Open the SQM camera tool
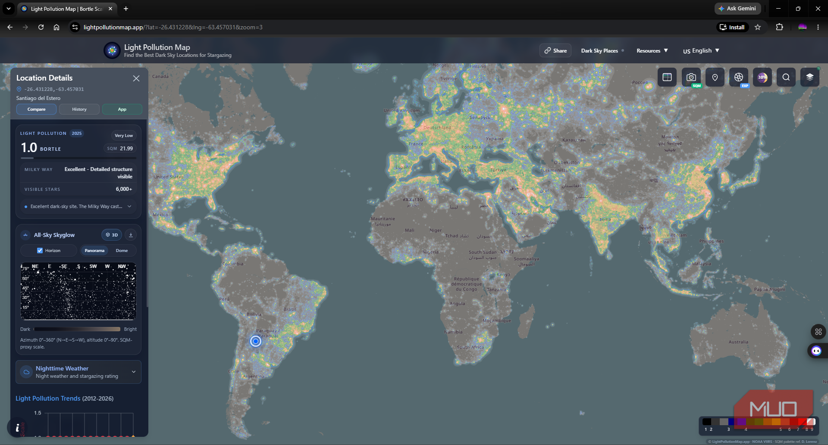This screenshot has width=828, height=445. point(691,77)
